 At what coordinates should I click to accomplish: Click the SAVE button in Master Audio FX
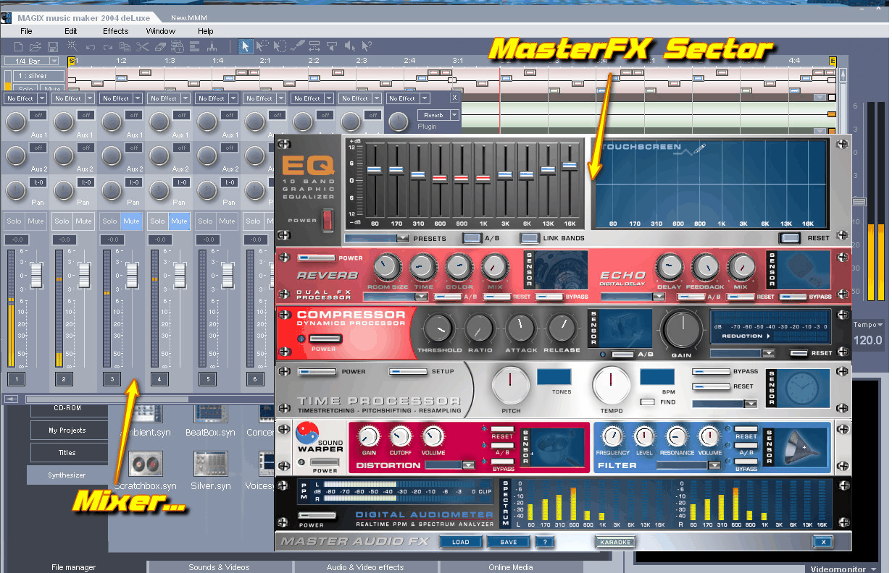pos(508,542)
